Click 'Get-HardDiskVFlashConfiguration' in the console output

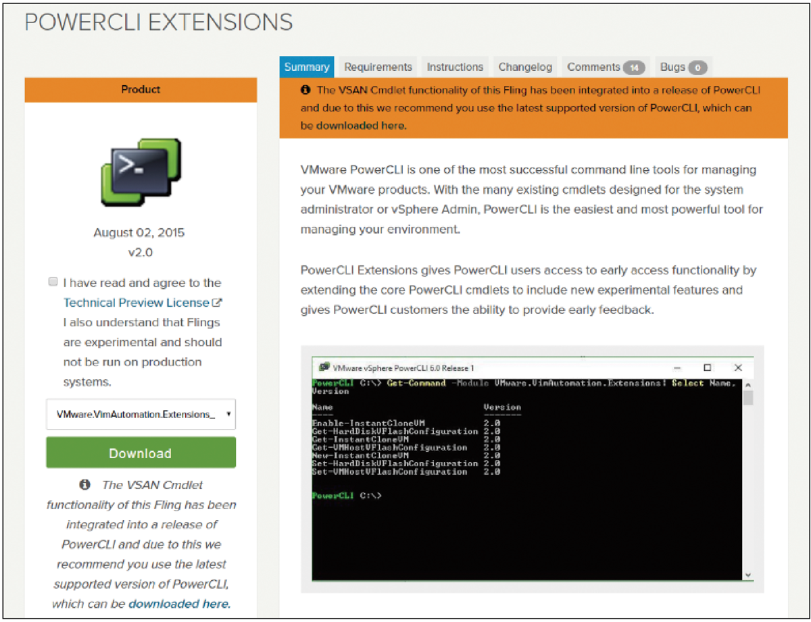(395, 432)
